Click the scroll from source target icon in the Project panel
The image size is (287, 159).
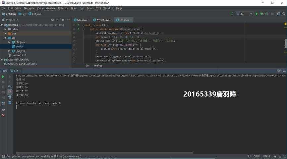coord(53,20)
